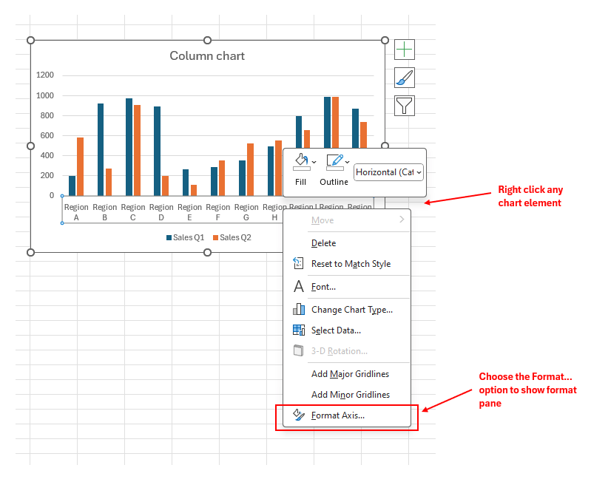Click the Sales Q1 legend entry
The width and height of the screenshot is (608, 482).
pyautogui.click(x=185, y=237)
